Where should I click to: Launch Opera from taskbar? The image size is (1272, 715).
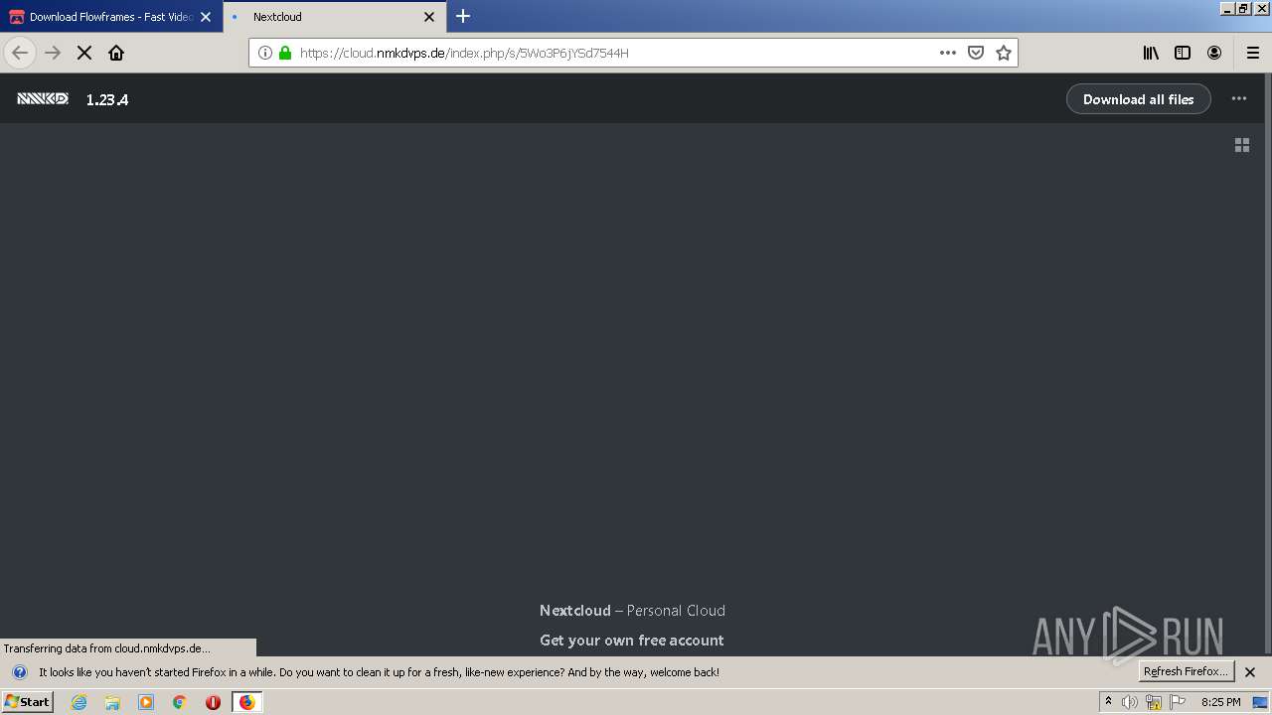213,702
